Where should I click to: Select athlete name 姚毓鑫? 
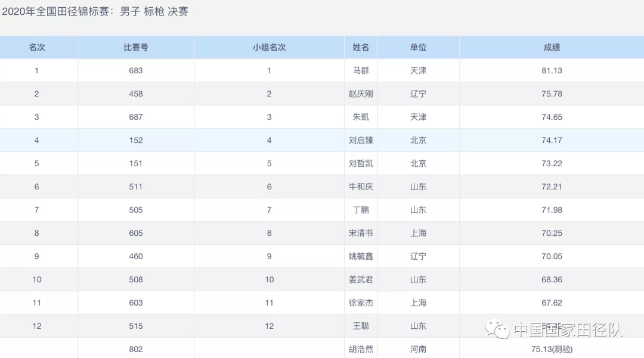click(x=361, y=256)
